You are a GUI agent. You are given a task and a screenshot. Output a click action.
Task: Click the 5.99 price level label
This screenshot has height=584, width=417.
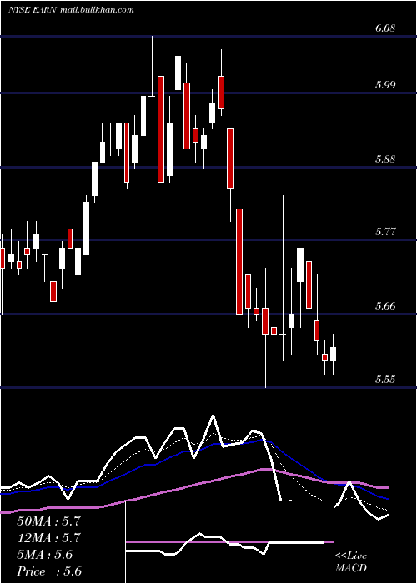[385, 84]
